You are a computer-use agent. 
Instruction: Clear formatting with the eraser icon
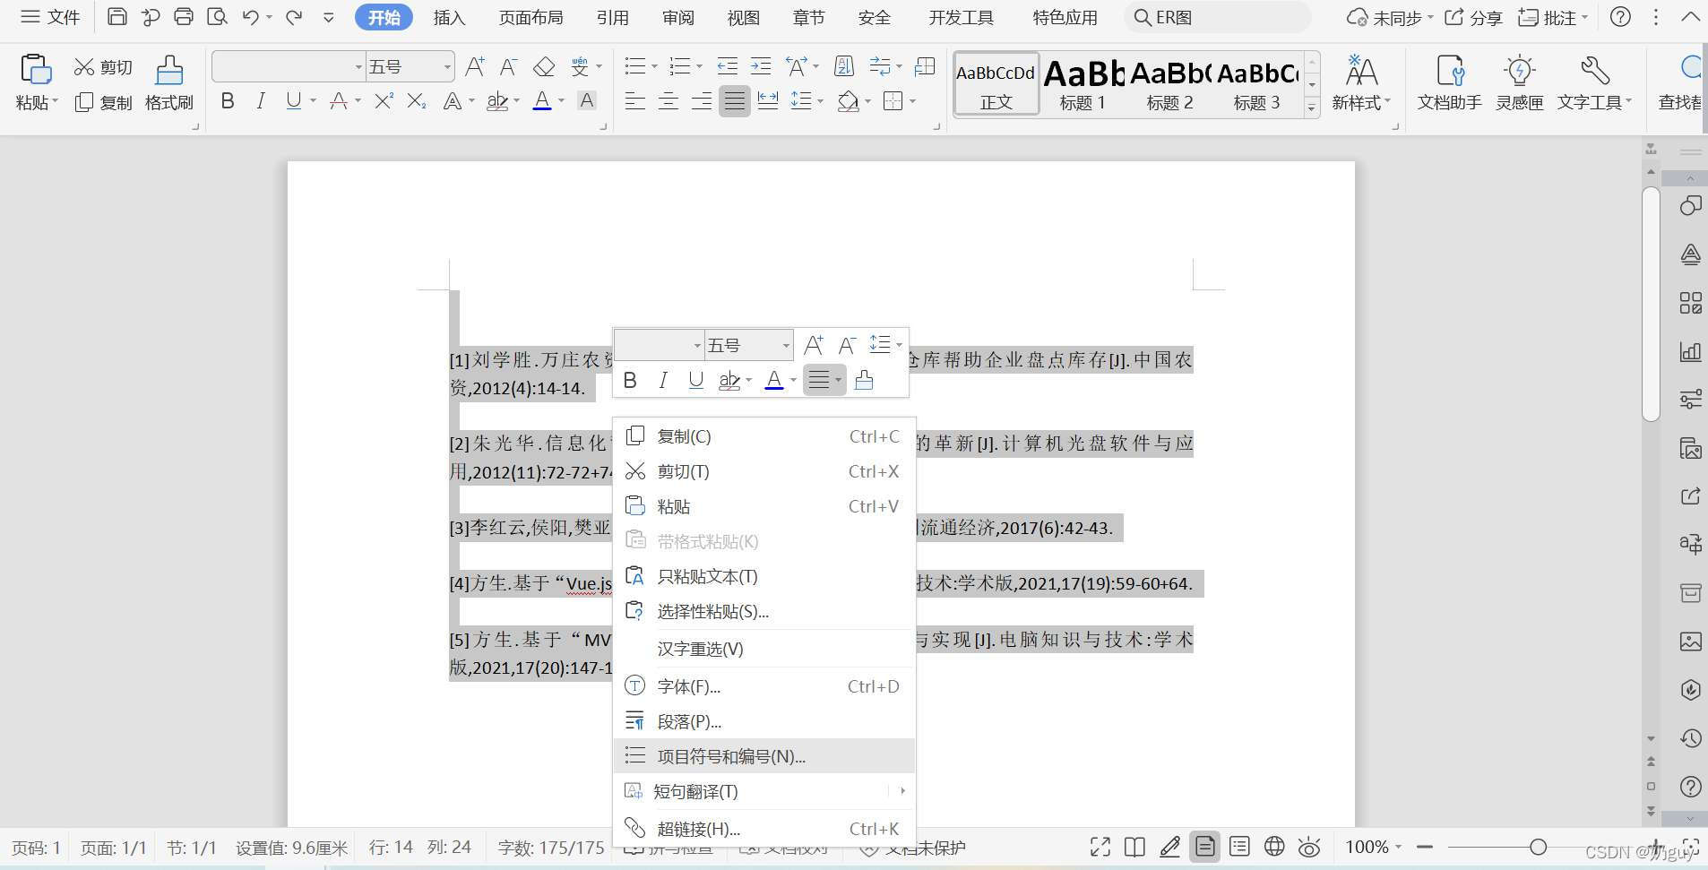tap(544, 67)
